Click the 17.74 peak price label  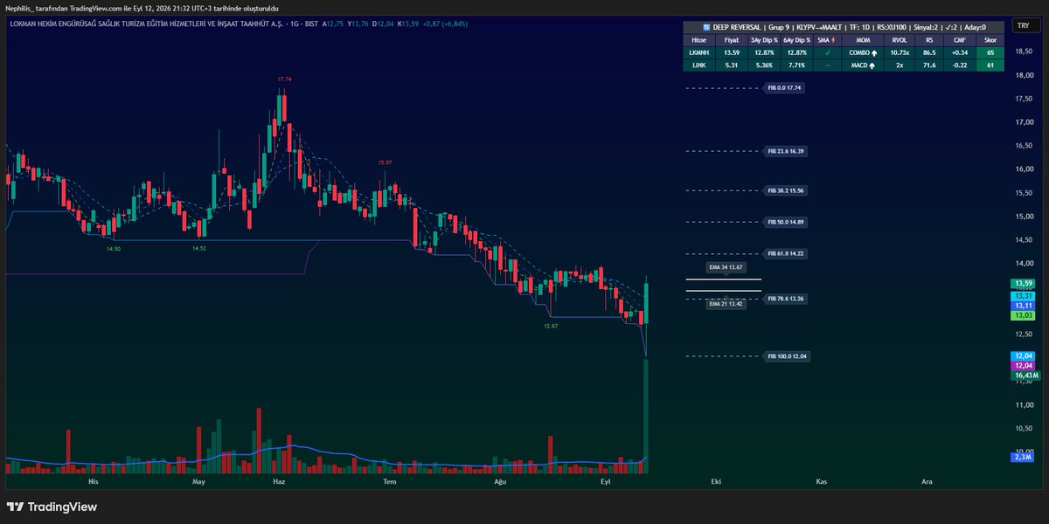click(284, 79)
